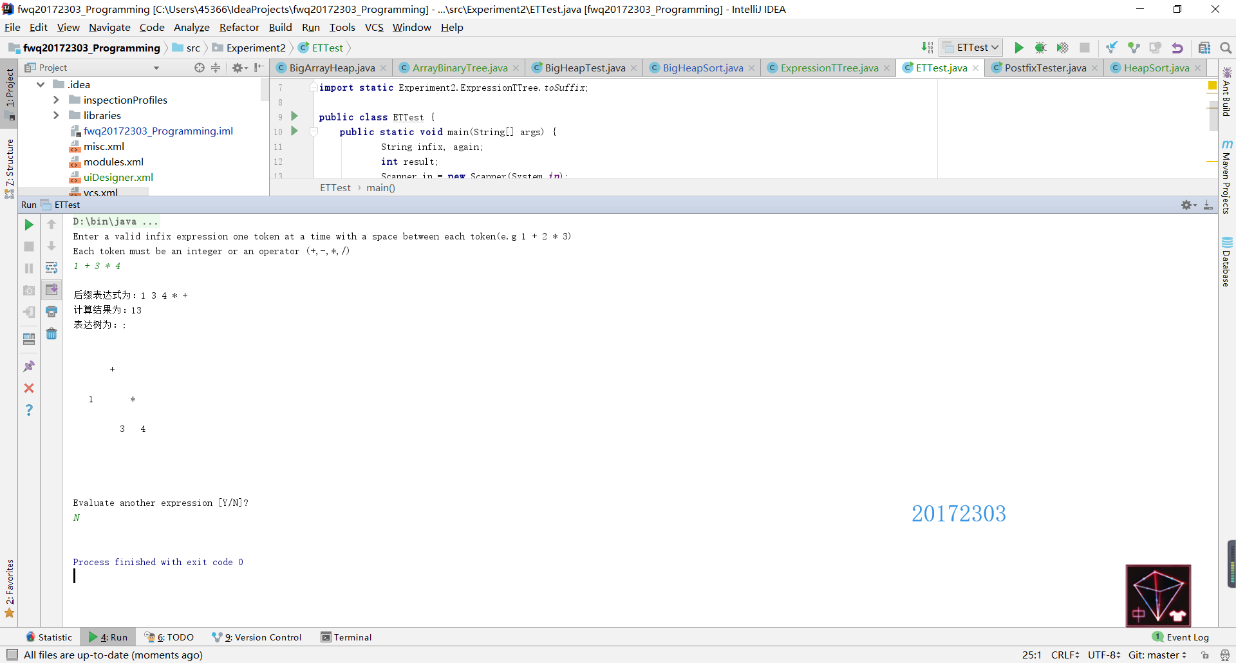1236x663 pixels.
Task: Click the Project panel vertical scrollbar
Action: pos(265,89)
